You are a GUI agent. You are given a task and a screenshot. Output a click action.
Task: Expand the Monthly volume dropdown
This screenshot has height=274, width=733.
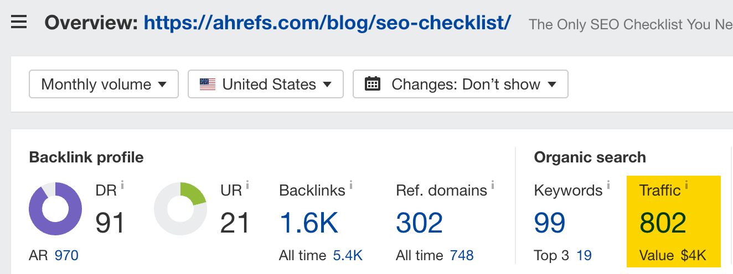pyautogui.click(x=104, y=84)
